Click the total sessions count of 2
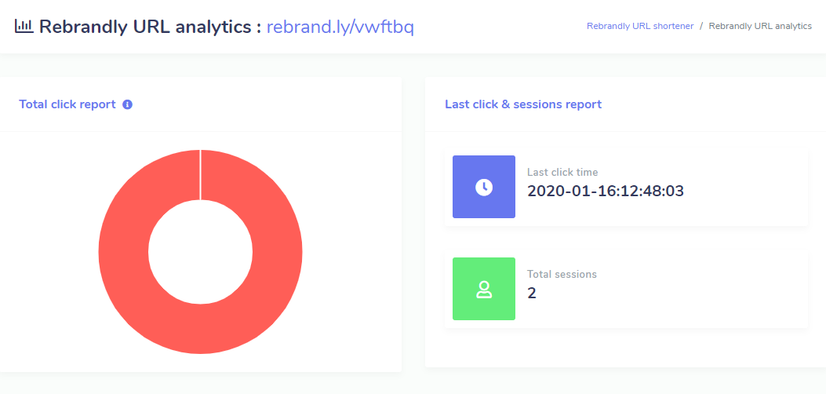Viewport: 826px width, 394px height. [x=532, y=293]
